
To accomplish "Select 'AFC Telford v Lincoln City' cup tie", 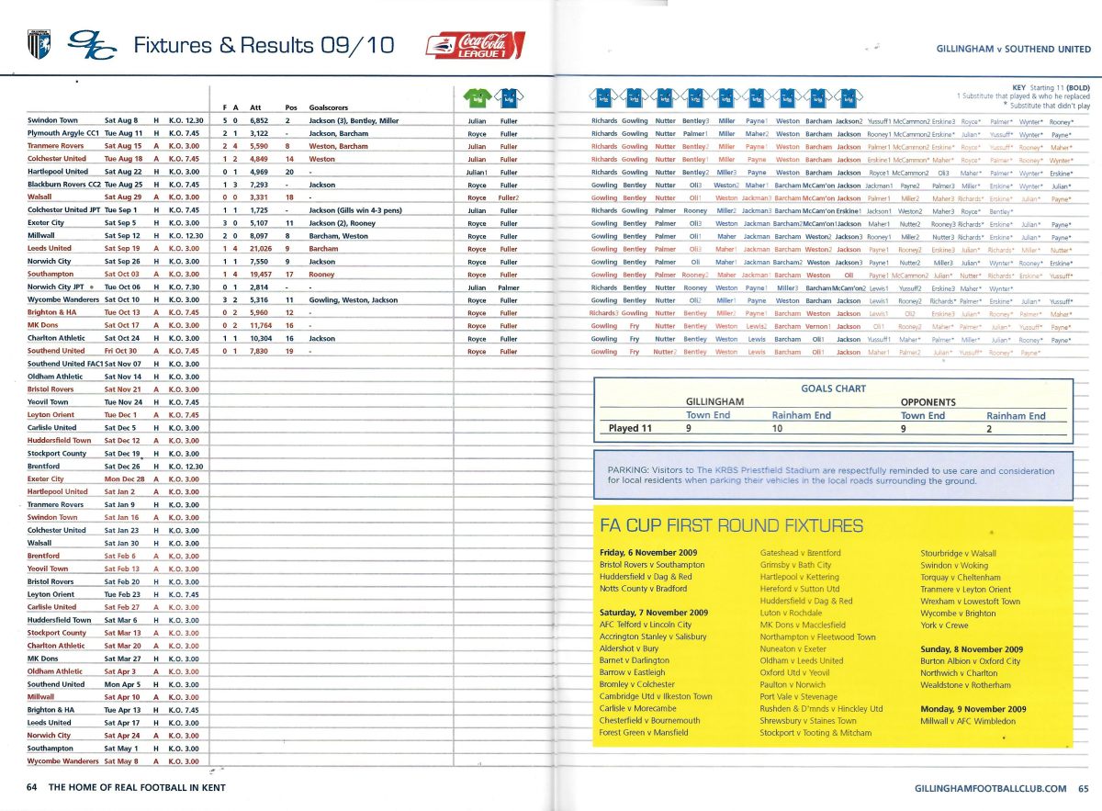I will (645, 625).
